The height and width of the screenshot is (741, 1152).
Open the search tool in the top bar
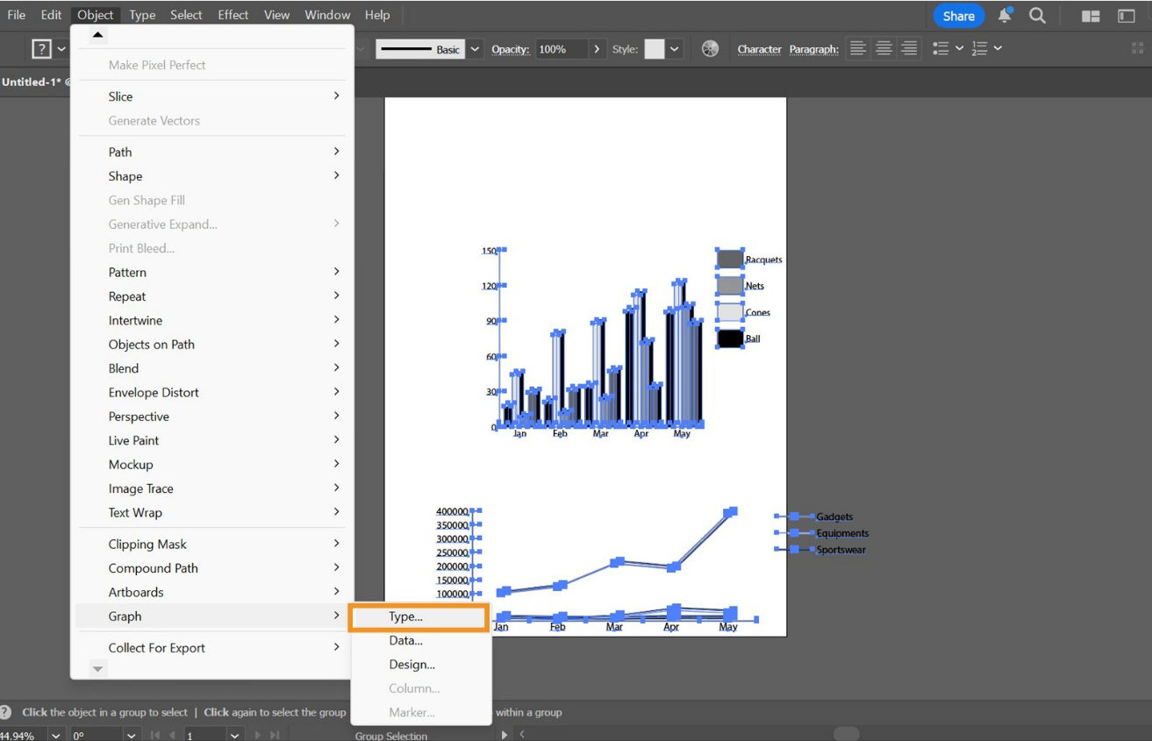1039,15
